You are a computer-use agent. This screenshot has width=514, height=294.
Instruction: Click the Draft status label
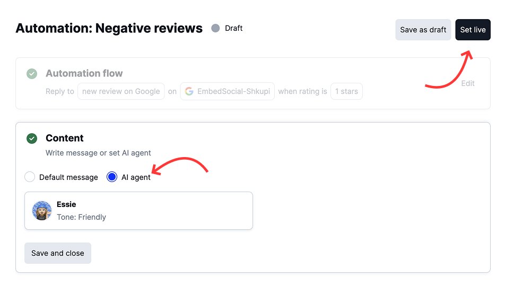[233, 28]
